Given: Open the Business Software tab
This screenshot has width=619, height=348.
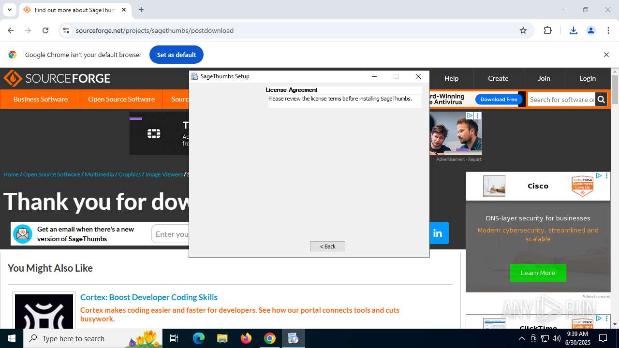Looking at the screenshot, I should (41, 99).
